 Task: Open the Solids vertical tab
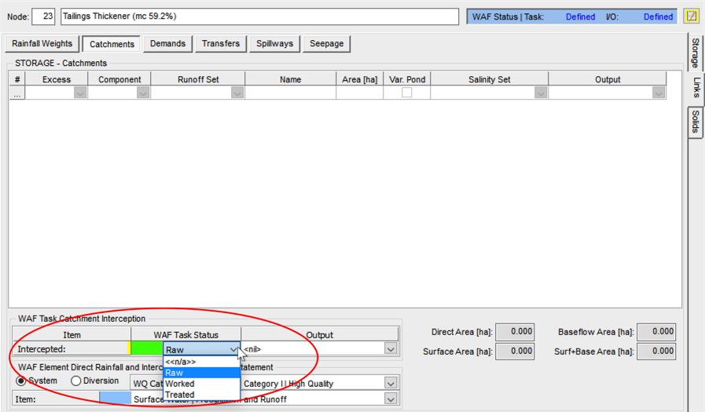pos(696,122)
